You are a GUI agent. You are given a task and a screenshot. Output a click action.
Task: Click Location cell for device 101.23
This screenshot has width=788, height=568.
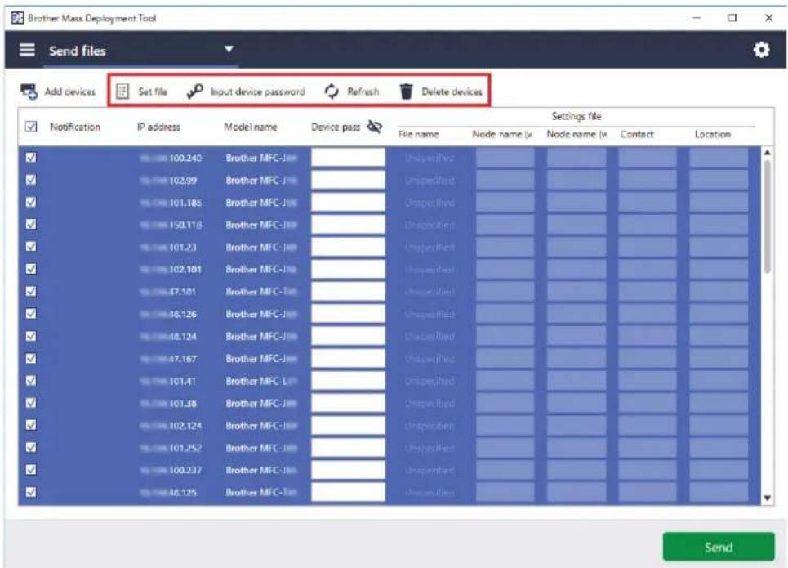point(718,247)
